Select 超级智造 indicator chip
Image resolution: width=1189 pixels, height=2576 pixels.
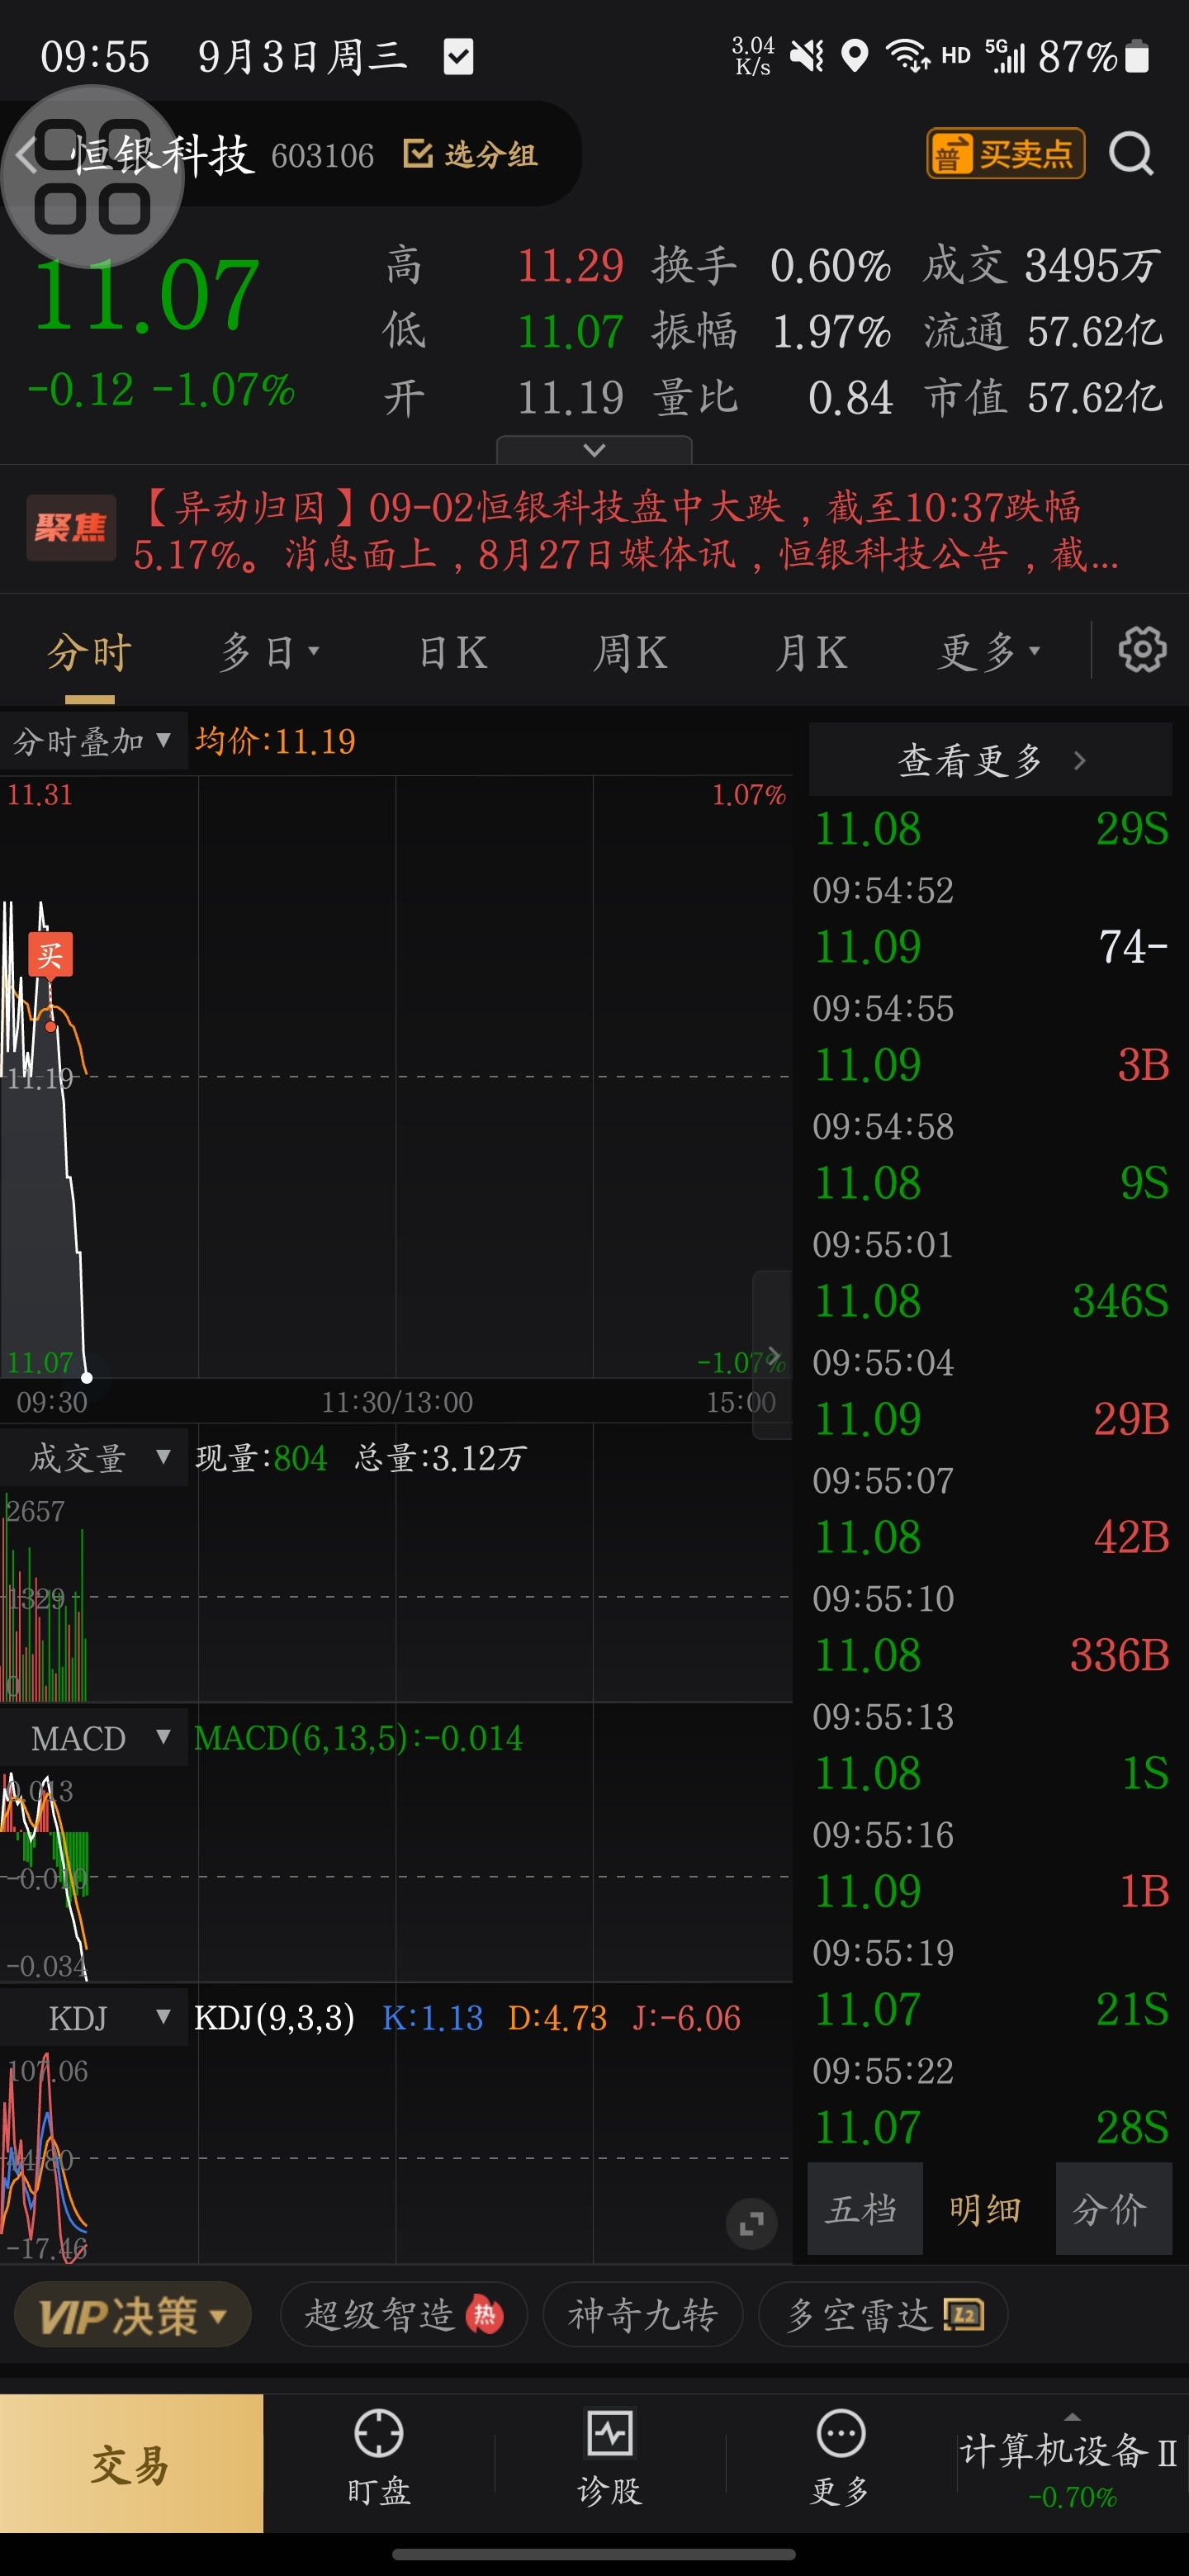403,2315
